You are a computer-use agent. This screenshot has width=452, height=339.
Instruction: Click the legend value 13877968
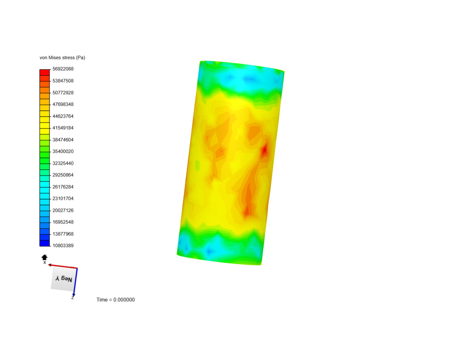[63, 234]
